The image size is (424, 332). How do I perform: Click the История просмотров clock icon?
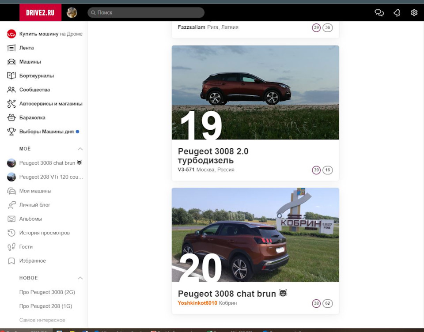click(x=11, y=233)
